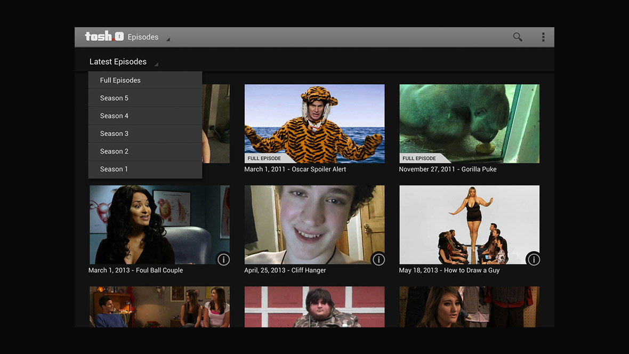Show info for Cliff Hanger video
This screenshot has height=354, width=629.
(x=378, y=259)
